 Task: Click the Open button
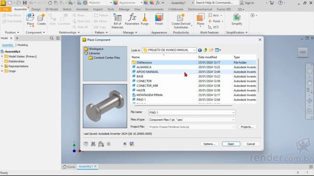(x=231, y=144)
